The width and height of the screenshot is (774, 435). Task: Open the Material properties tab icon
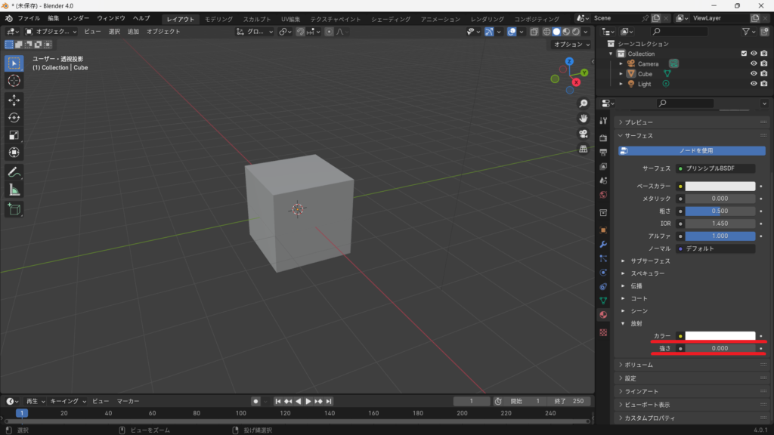[x=603, y=315]
